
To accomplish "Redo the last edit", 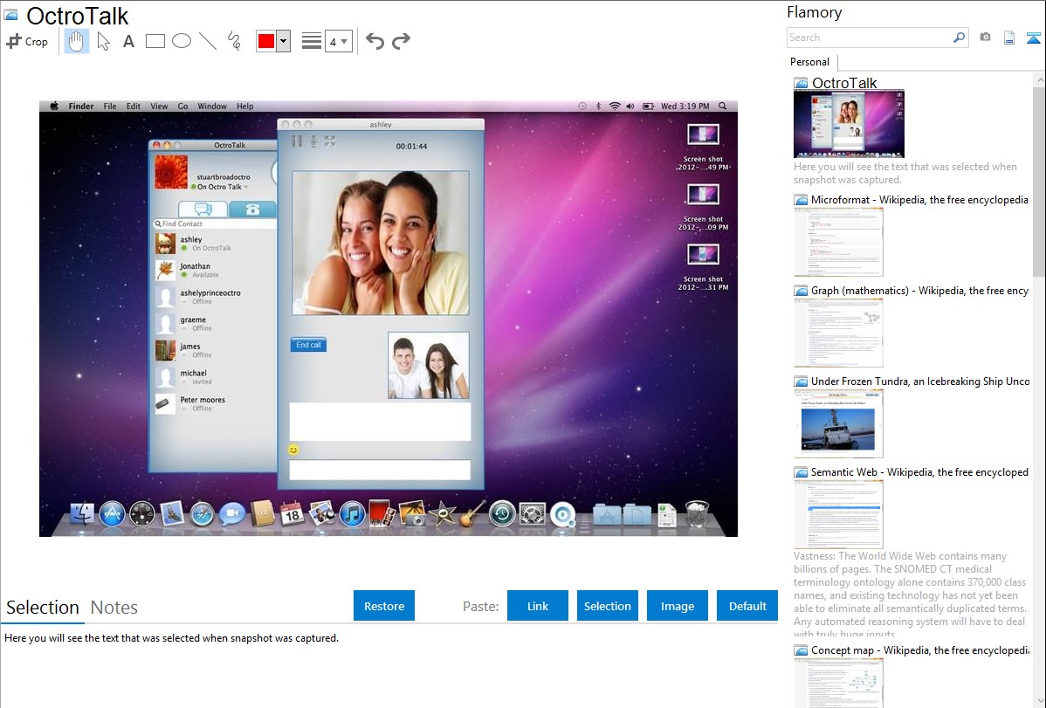I will (x=401, y=41).
